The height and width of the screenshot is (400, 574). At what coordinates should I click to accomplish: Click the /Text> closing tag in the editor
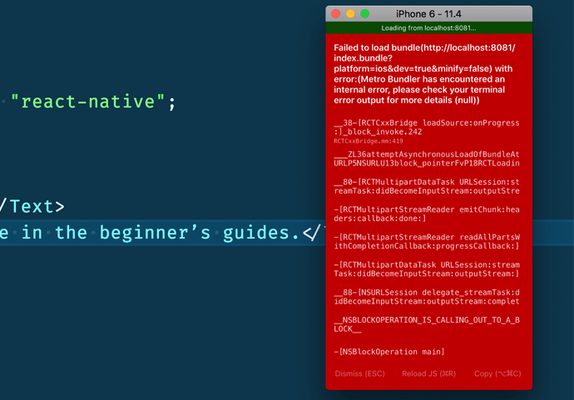(32, 206)
